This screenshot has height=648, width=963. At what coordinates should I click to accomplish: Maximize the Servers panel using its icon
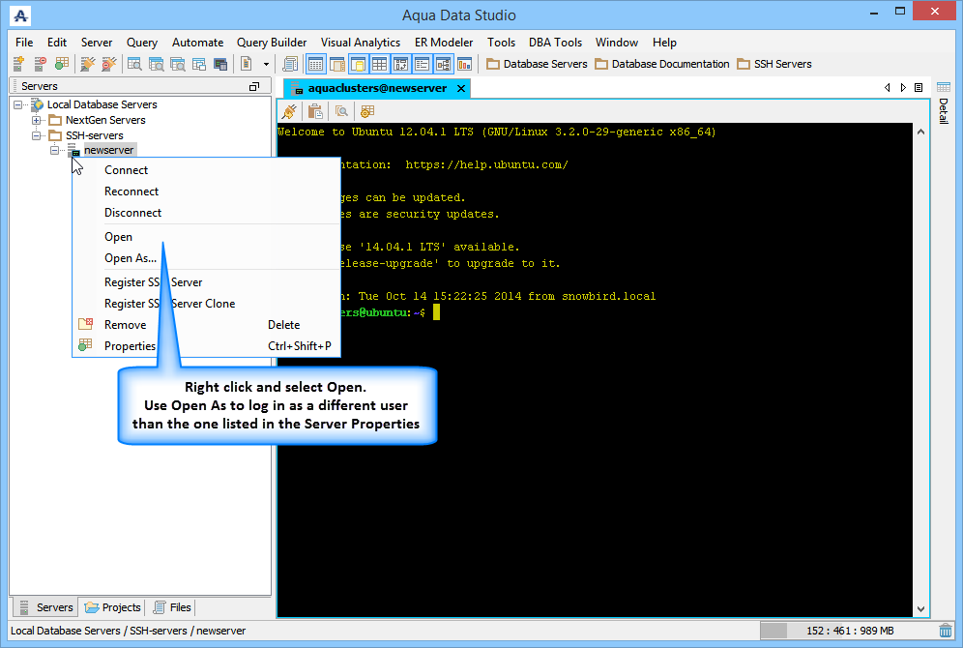pyautogui.click(x=254, y=86)
